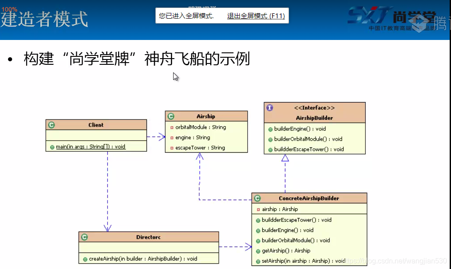
Task: Click the <<Interface>> stereotype label
Action: tap(314, 107)
